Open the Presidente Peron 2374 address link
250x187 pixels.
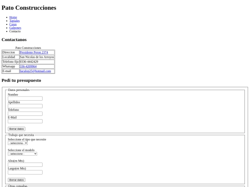point(34,52)
